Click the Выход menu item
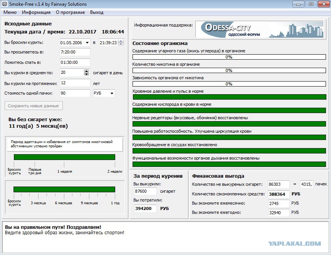The width and height of the screenshot is (331, 255). coord(97,12)
